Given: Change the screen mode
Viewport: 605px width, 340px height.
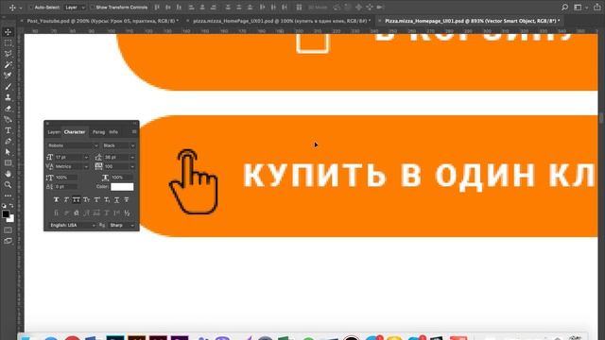Looking at the screenshot, I should tap(8, 241).
